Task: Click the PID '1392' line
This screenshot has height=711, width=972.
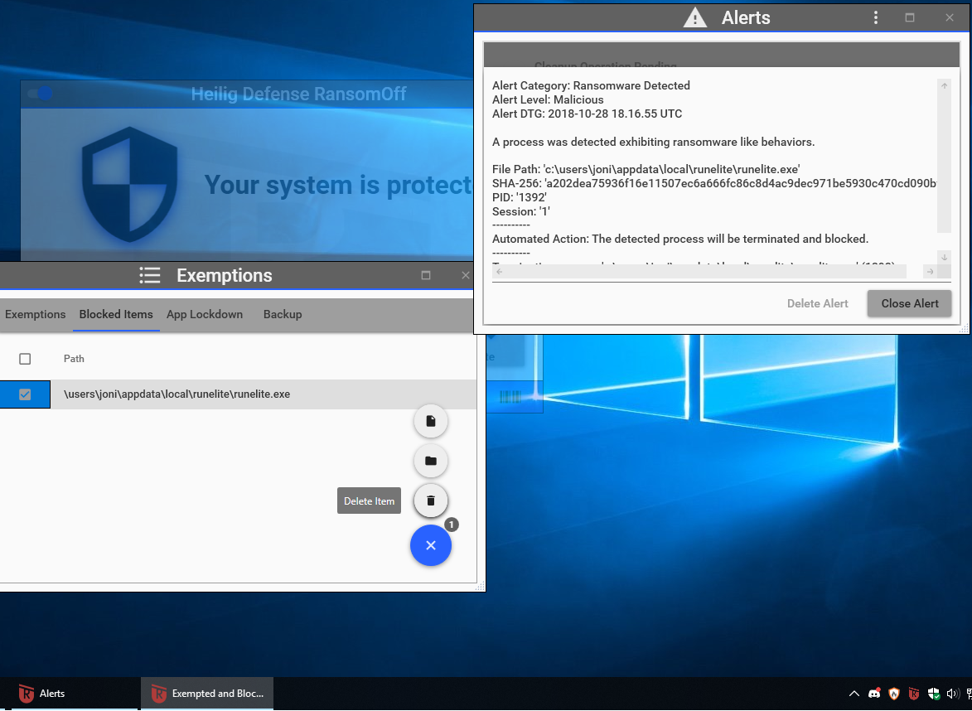Action: 519,198
